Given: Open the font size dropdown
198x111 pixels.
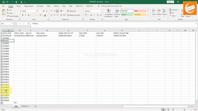Looking at the screenshot, I should coord(41,11).
